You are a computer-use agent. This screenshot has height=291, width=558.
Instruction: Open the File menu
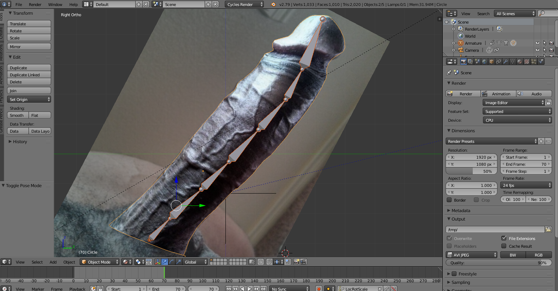(19, 5)
